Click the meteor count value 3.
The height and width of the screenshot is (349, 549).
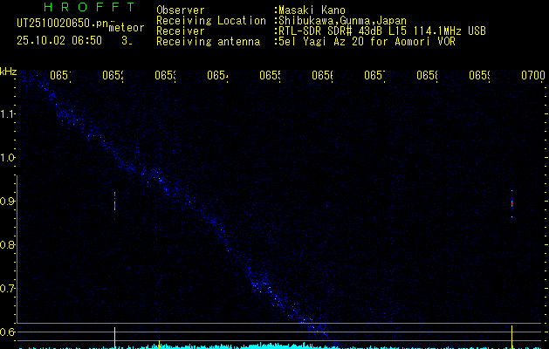[x=126, y=41]
